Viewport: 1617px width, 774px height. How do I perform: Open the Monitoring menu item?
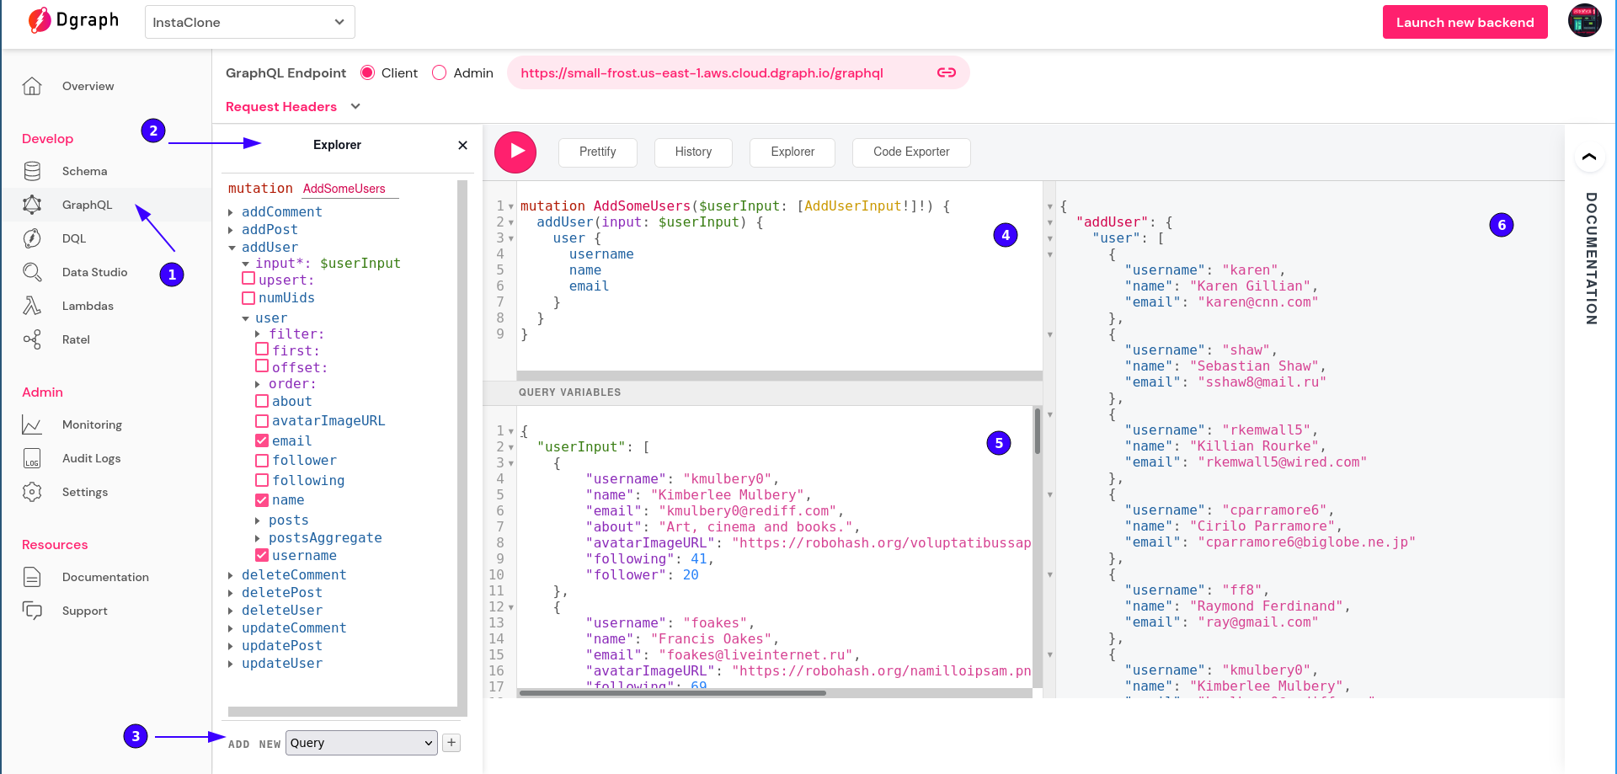coord(92,424)
